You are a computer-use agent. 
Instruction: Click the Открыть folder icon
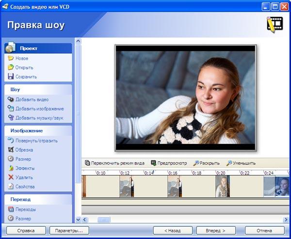[11, 67]
